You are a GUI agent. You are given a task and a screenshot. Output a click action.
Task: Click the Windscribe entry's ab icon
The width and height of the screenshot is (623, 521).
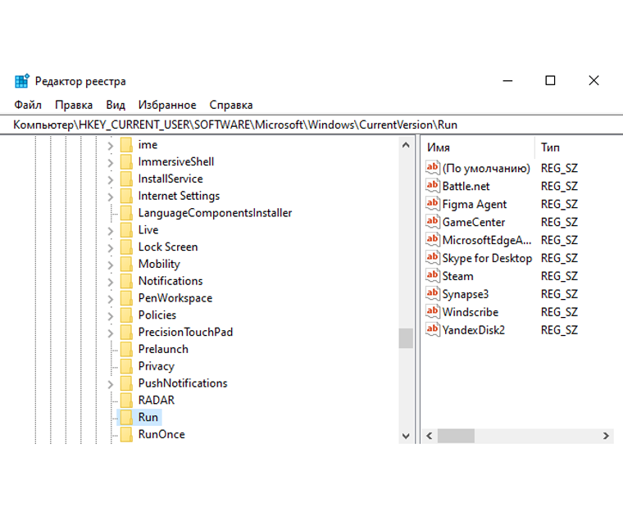(x=433, y=312)
